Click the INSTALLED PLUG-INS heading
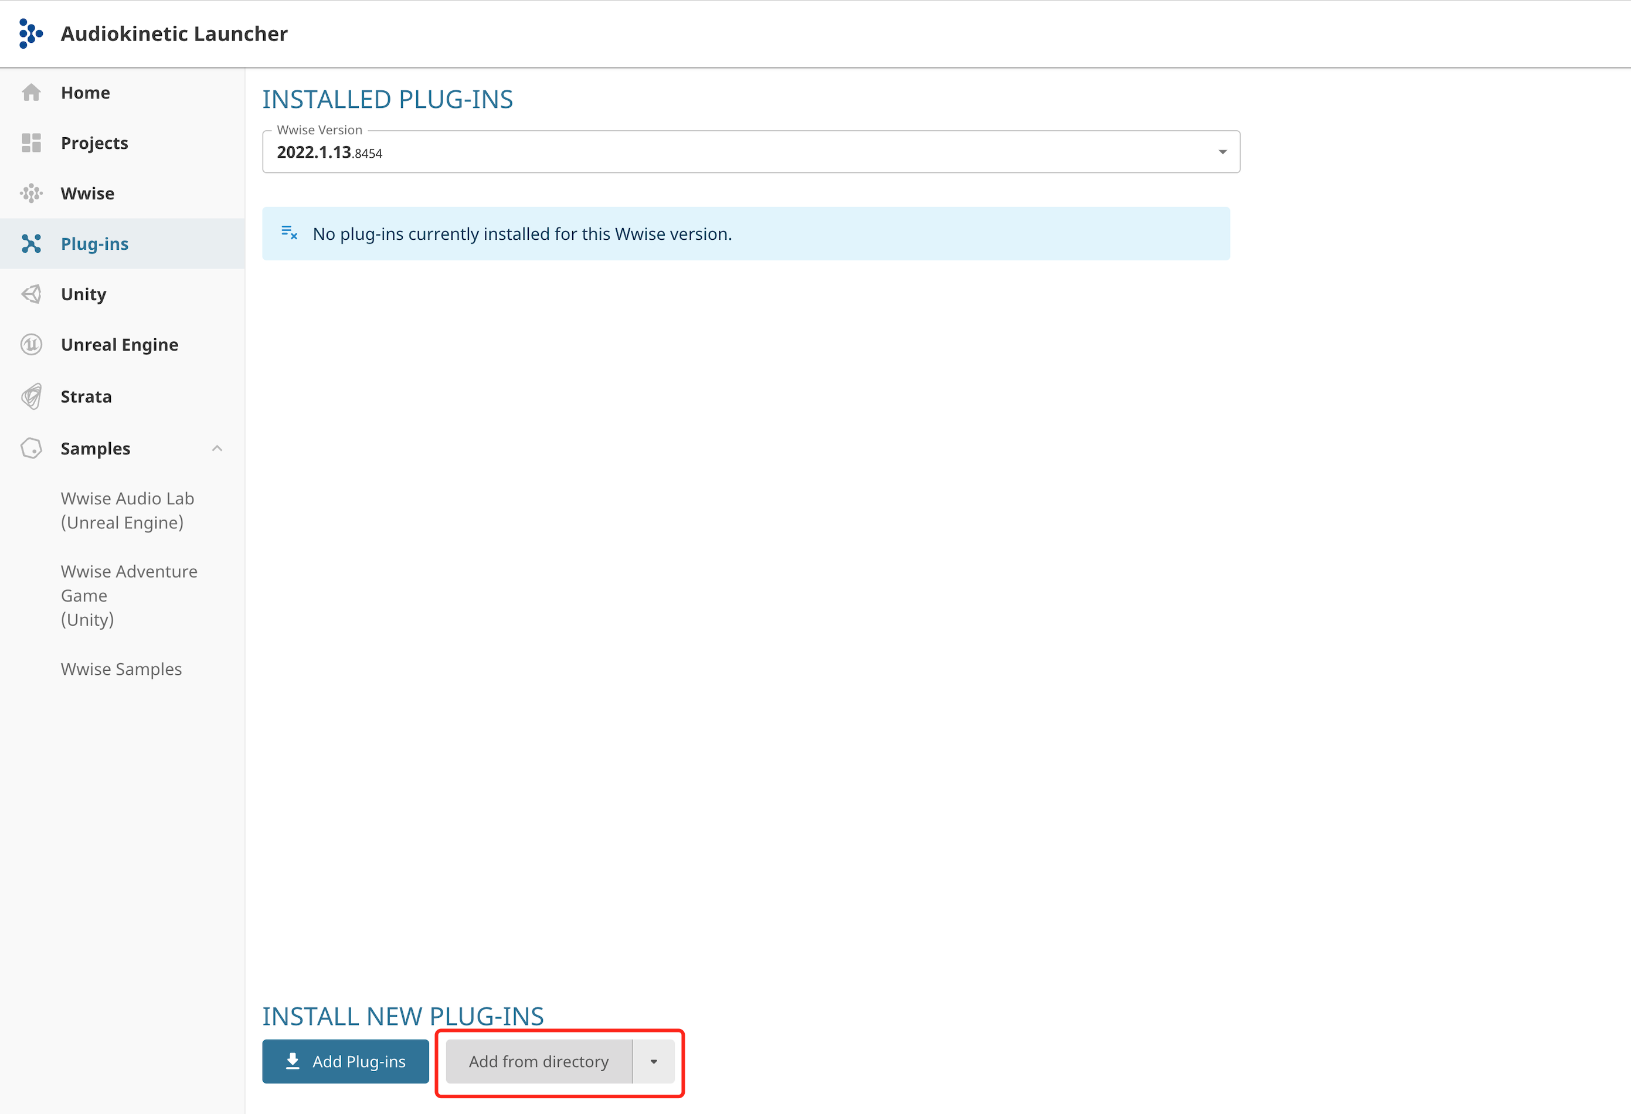1631x1114 pixels. (x=388, y=100)
